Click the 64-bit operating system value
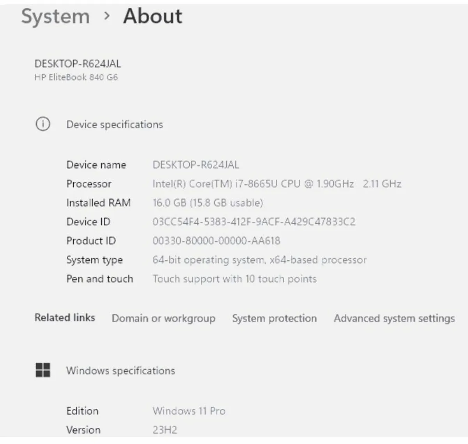Image resolution: width=468 pixels, height=444 pixels. click(260, 260)
